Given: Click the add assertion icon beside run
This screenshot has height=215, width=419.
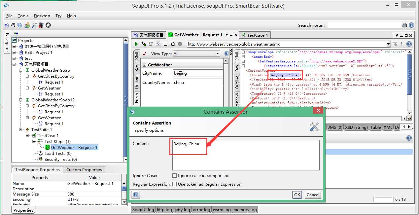Looking at the screenshot, I should tap(144, 44).
